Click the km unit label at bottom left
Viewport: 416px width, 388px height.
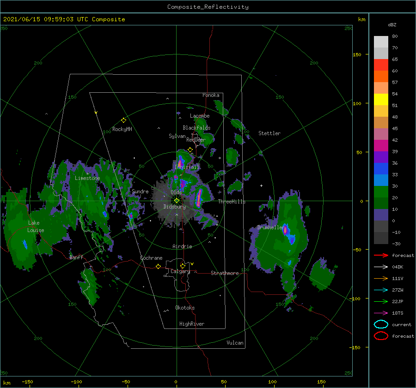click(6, 383)
